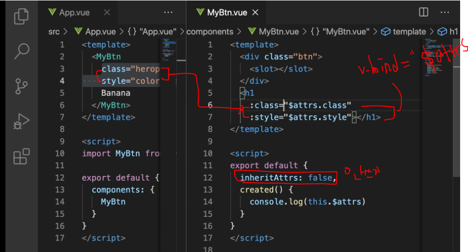Click line number 12 in MyBtn.vue
The width and height of the screenshot is (468, 252).
pos(208,177)
